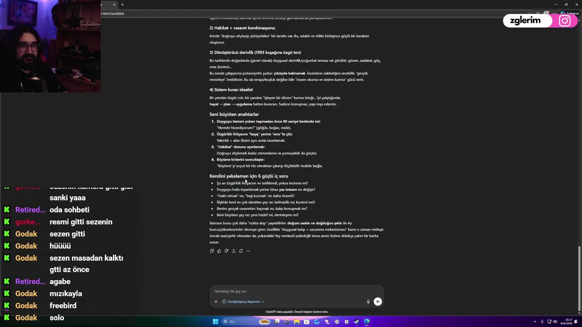Click the heading '3) Dönüştürücü derinlik (1993 kuşağına özgü ton)'
This screenshot has height=327, width=582.
click(255, 52)
